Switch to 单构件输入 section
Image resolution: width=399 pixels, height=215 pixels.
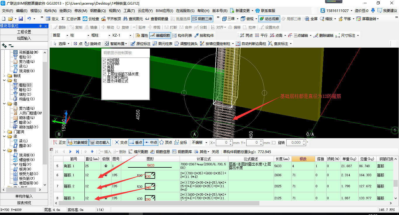[x=24, y=196]
